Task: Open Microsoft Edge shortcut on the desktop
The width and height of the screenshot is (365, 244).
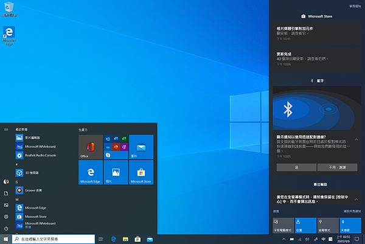Action: (9, 36)
